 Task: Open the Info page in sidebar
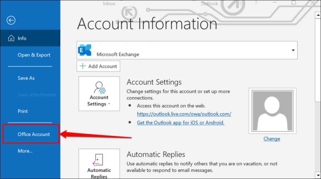[30, 38]
